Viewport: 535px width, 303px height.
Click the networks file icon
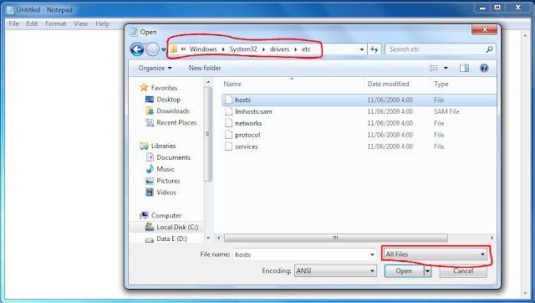pos(228,123)
